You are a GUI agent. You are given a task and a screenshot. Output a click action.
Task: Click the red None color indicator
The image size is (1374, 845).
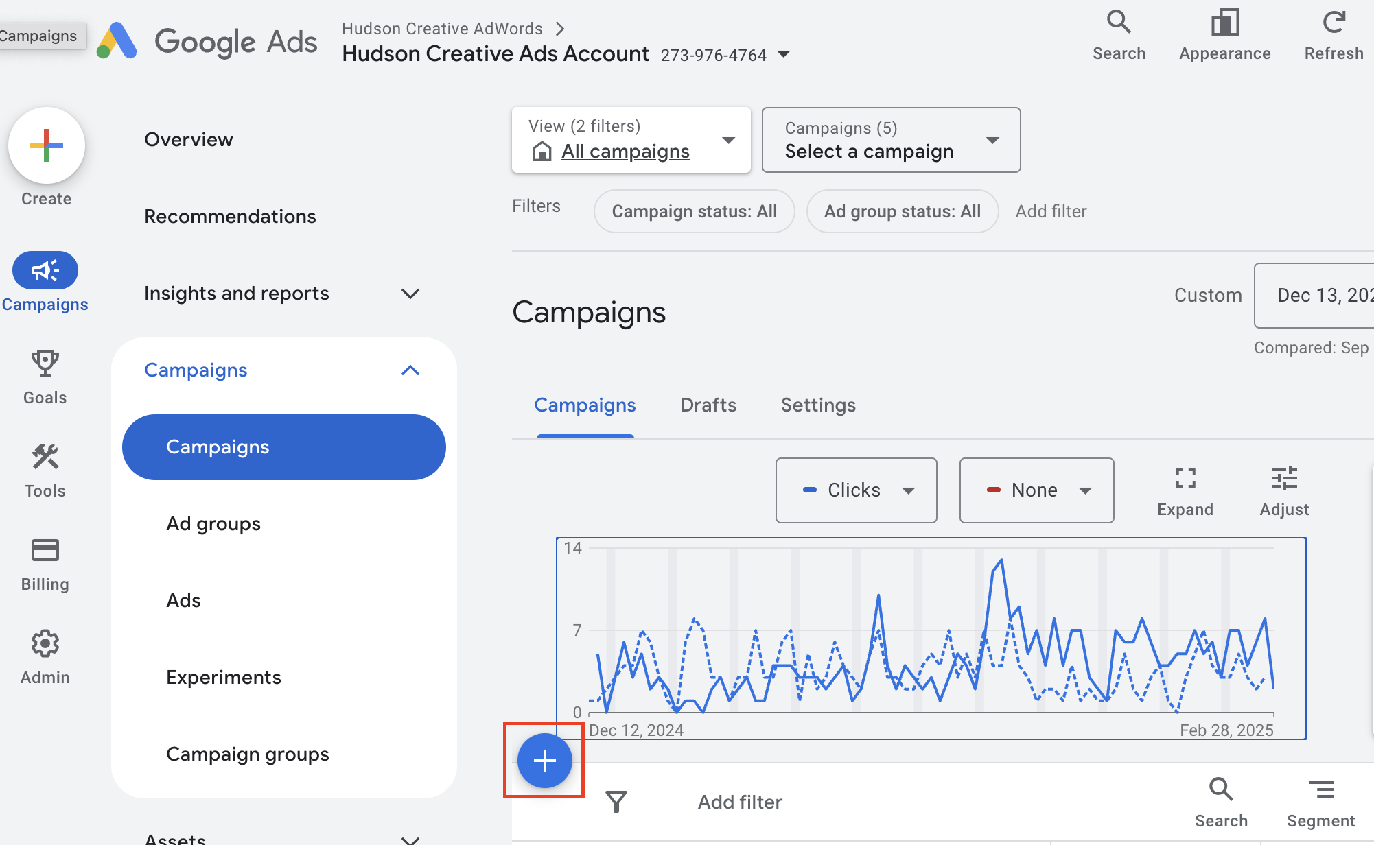coord(993,490)
